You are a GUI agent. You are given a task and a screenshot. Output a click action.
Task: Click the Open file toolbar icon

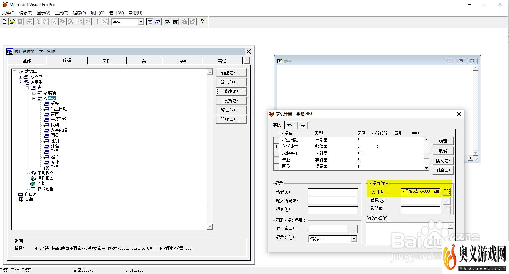[x=12, y=22]
